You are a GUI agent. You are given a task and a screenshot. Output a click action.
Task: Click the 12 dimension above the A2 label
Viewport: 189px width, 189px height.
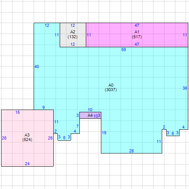pos(73,25)
